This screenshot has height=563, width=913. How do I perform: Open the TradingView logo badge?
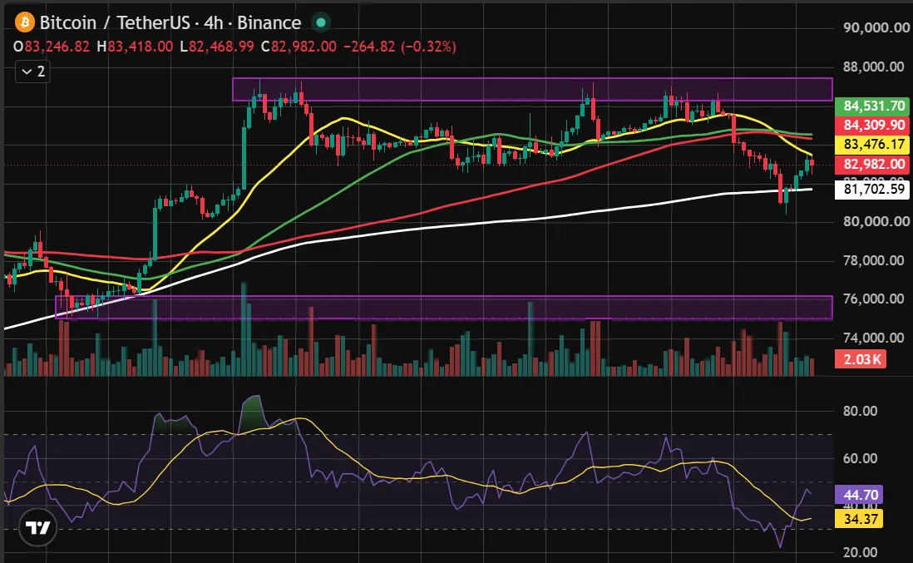[38, 527]
